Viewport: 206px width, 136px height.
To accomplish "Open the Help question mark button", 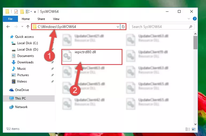I will coord(194,19).
